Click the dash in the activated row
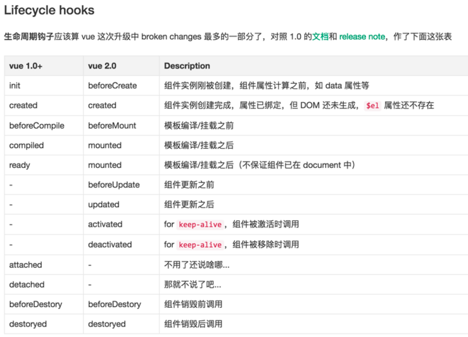The width and height of the screenshot is (468, 337). pyautogui.click(x=11, y=224)
